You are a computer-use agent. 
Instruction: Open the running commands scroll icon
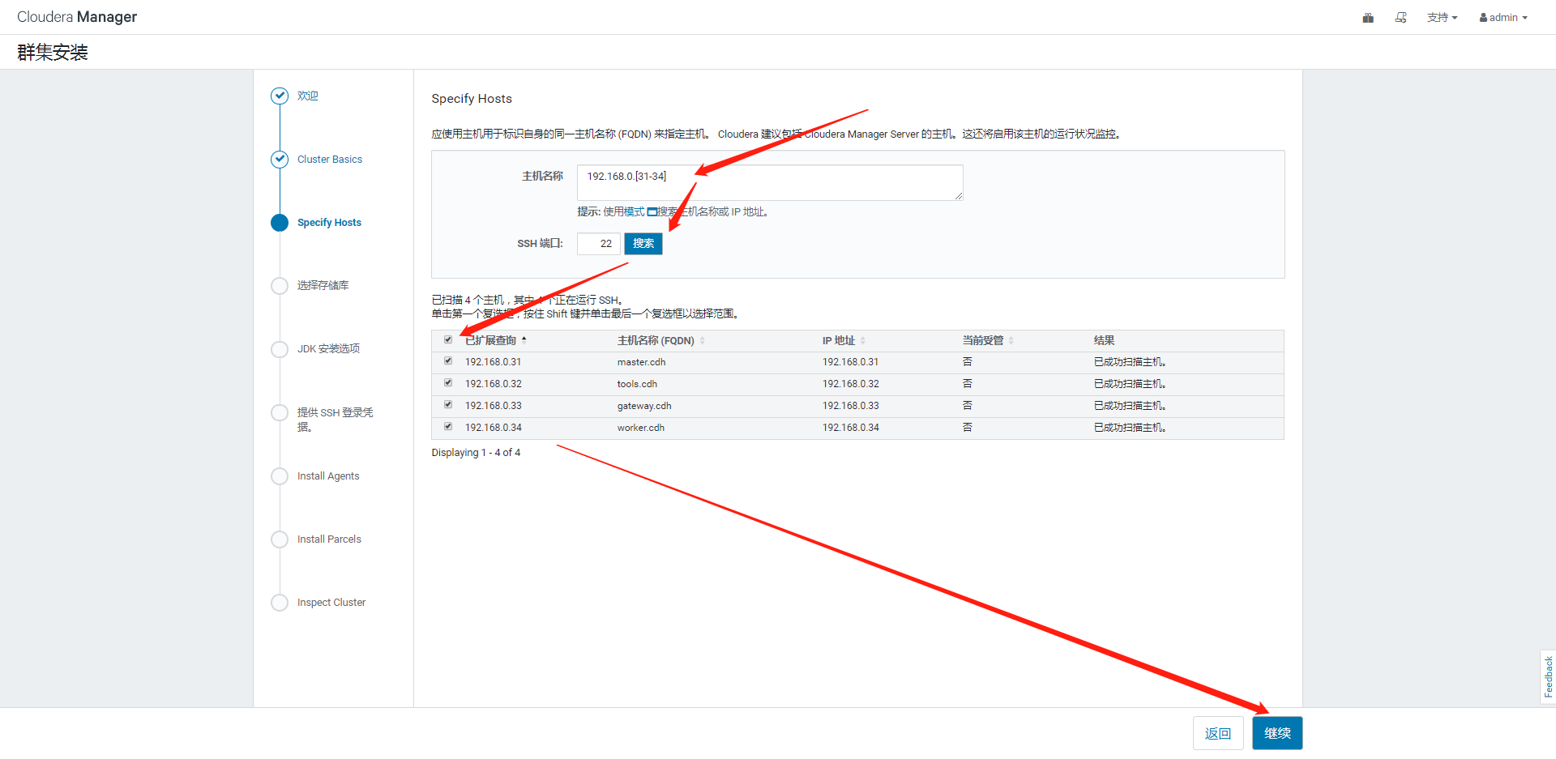pyautogui.click(x=1400, y=18)
